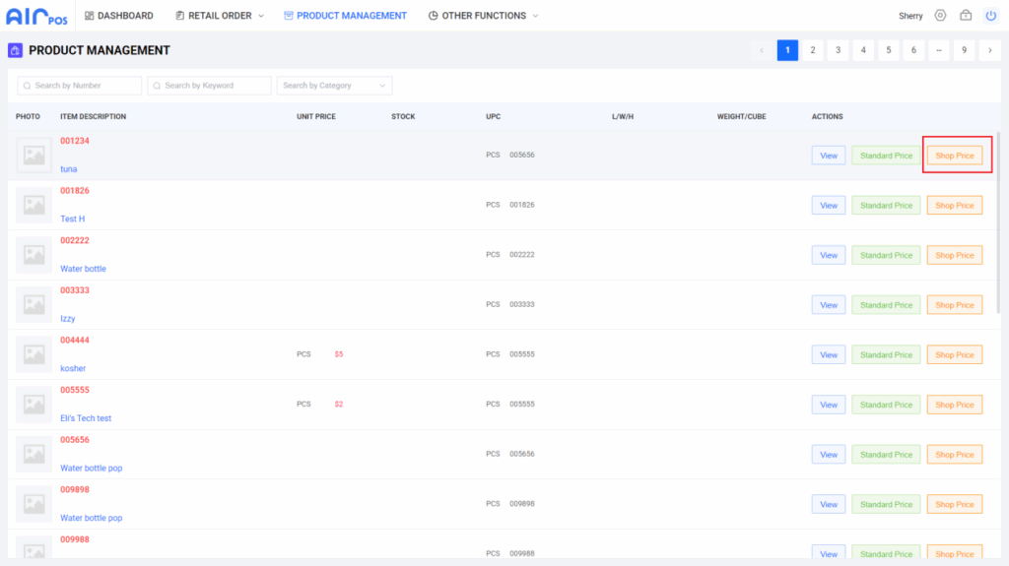Select the Product Management tab
Image resolution: width=1009 pixels, height=566 pixels.
tap(344, 16)
